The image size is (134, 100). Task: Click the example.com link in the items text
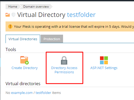click(x=22, y=93)
